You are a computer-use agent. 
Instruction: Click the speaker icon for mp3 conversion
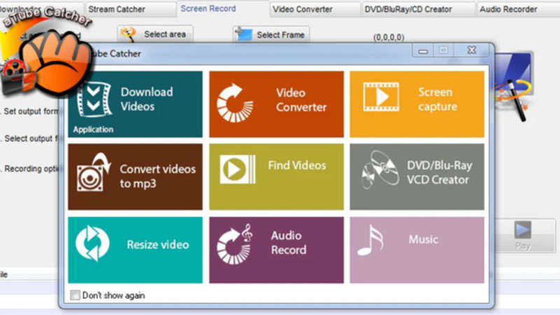[94, 172]
